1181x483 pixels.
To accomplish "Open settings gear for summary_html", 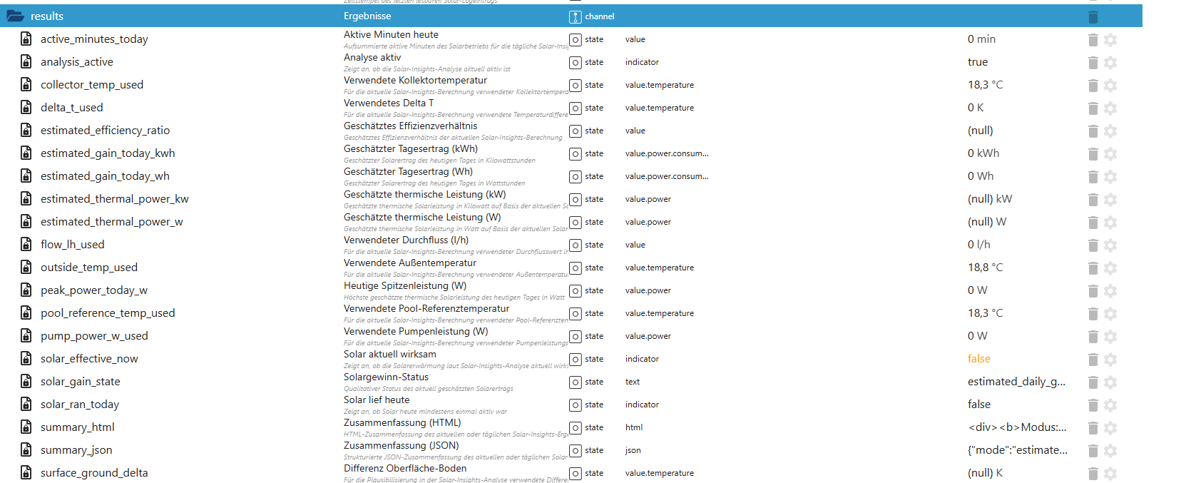I will click(x=1110, y=428).
